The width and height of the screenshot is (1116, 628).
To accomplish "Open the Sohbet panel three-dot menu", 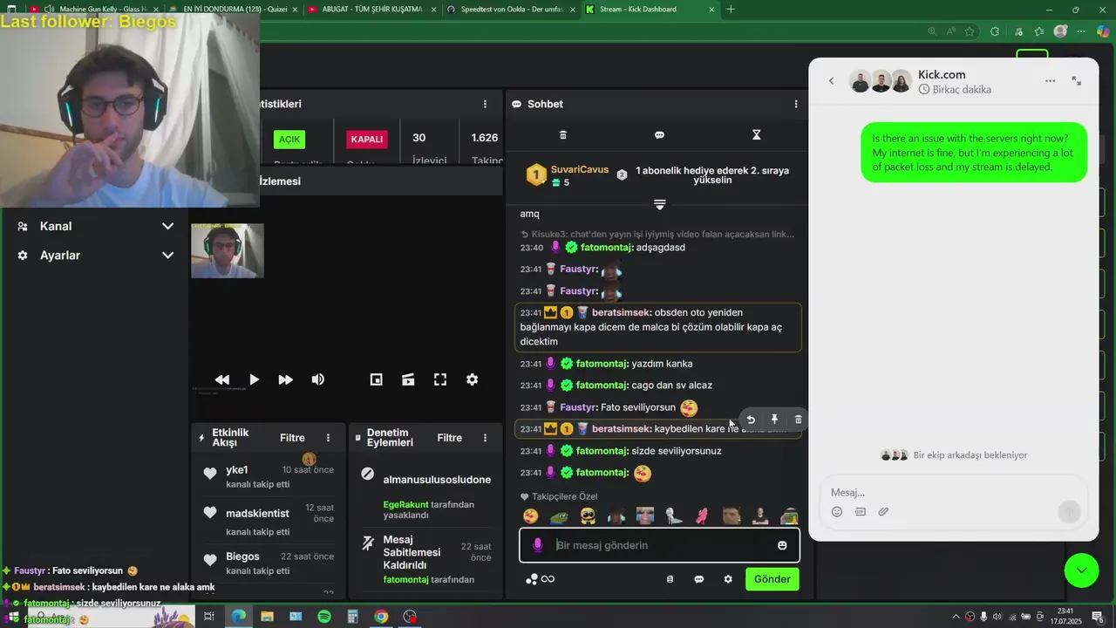I will [795, 104].
